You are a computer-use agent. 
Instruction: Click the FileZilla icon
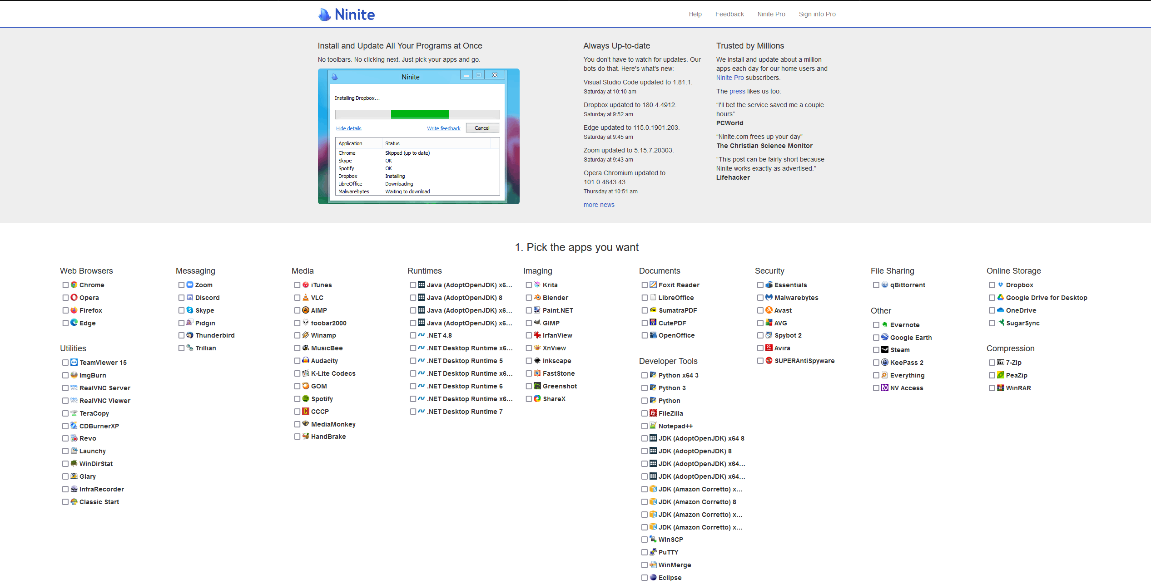[653, 413]
